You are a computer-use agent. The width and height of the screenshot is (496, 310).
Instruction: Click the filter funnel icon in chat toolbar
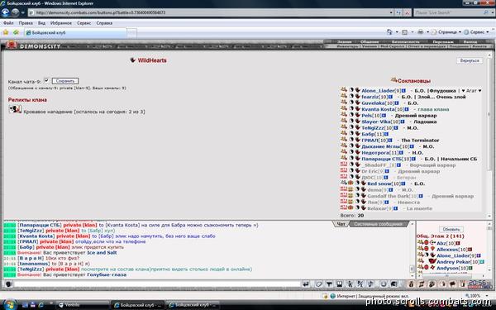pos(329,284)
